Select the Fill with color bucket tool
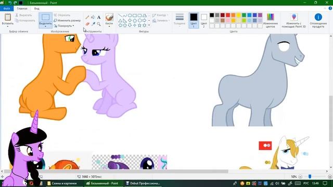 click(x=93, y=17)
